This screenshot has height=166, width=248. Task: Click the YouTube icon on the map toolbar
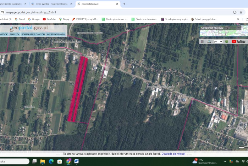pos(238,41)
